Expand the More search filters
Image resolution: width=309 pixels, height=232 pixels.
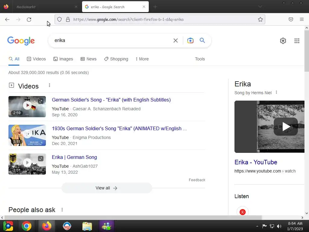tap(142, 59)
